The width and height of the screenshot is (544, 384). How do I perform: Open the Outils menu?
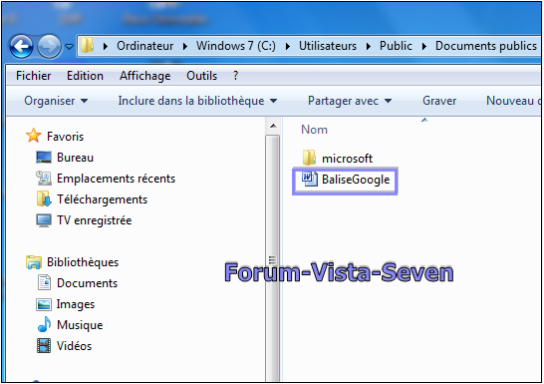pos(202,76)
